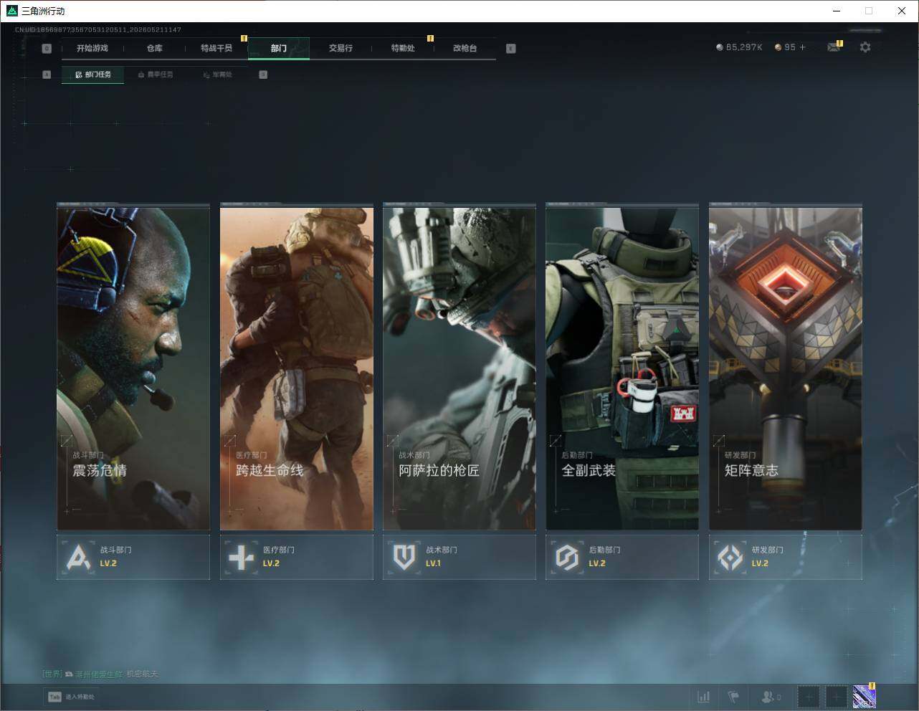
Task: Click the expand arrow on 阿萨拉的枪匠 card
Action: click(x=393, y=441)
